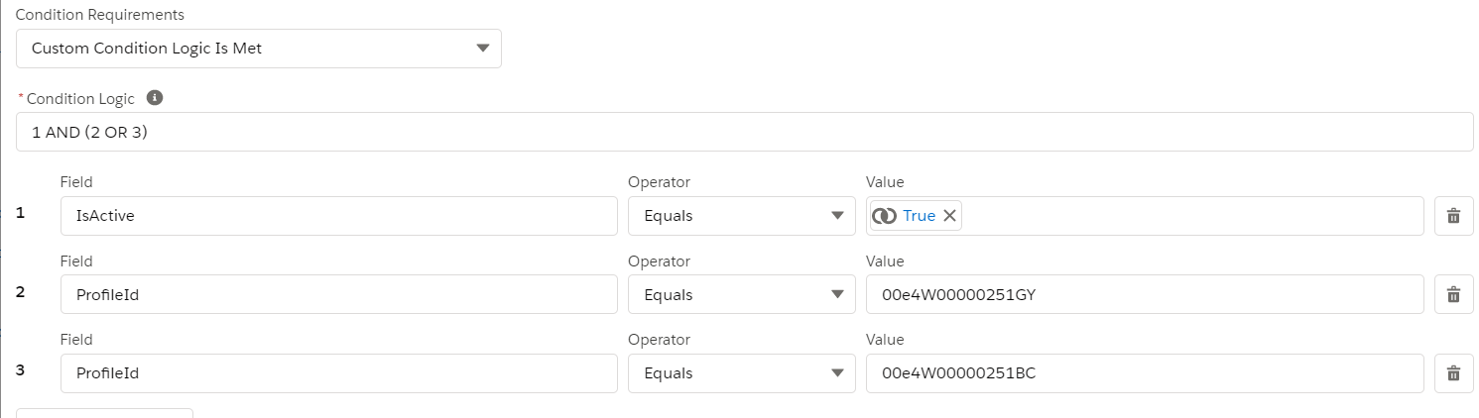Remove condition 3 using its trash icon
Image resolution: width=1479 pixels, height=418 pixels.
click(1453, 373)
